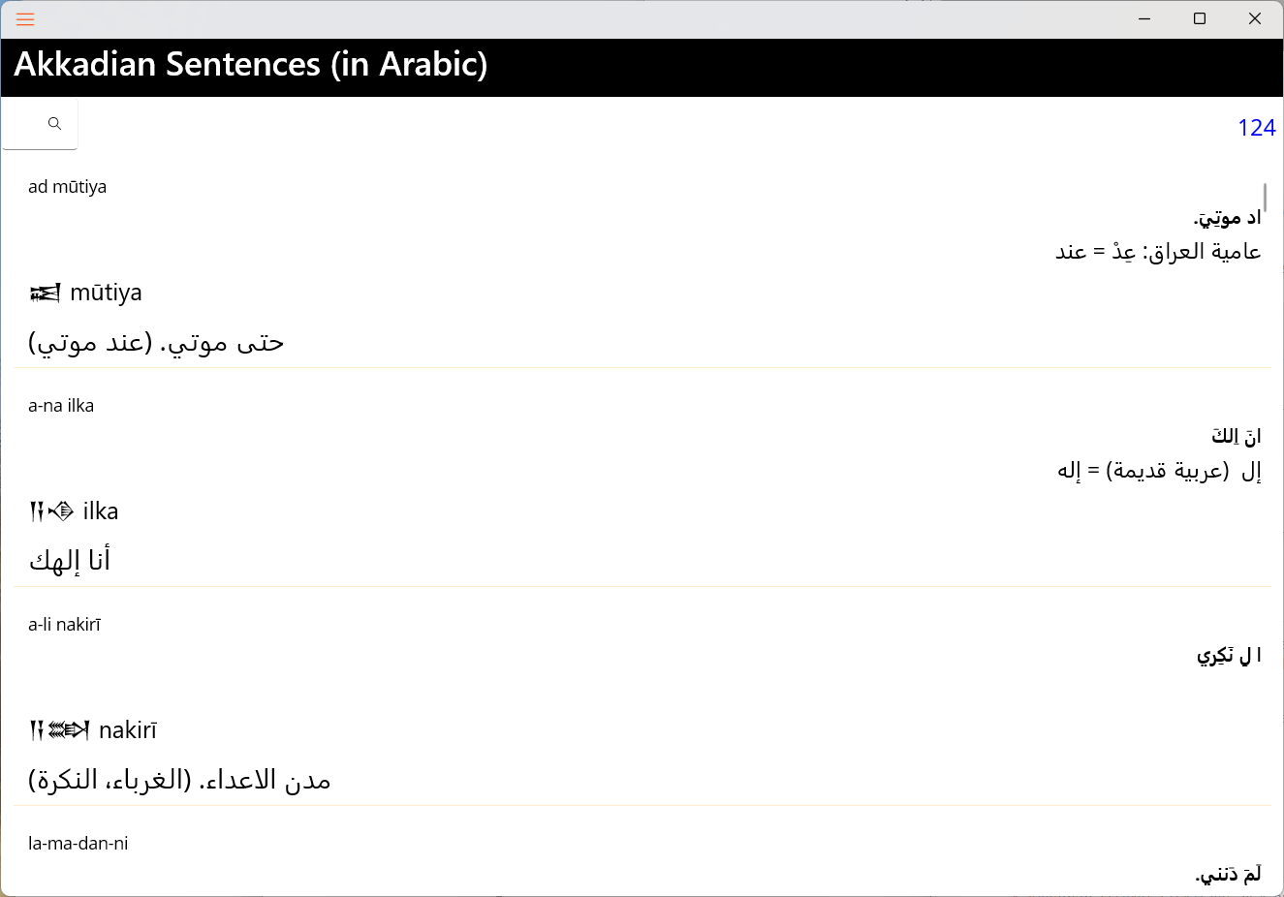This screenshot has width=1284, height=897.
Task: Select the 'ad mūtiya' transliteration line
Action: tap(67, 187)
